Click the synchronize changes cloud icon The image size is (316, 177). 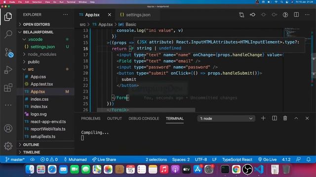coord(33,159)
